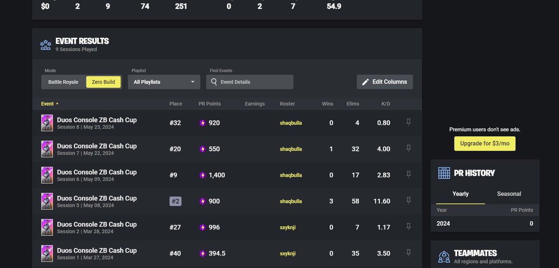The width and height of the screenshot is (559, 268).
Task: Open the Session 7 Duos Console ZB Cash Cup title
Action: click(97, 146)
